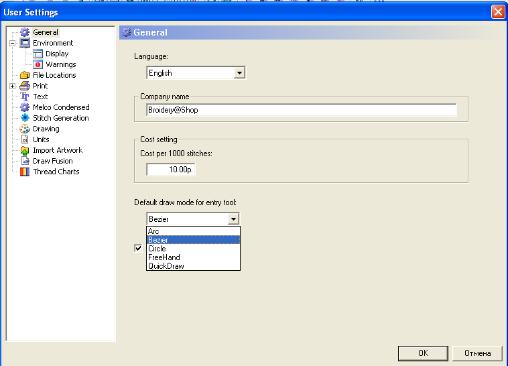508x366 pixels.
Task: Click the OK button
Action: coord(422,353)
